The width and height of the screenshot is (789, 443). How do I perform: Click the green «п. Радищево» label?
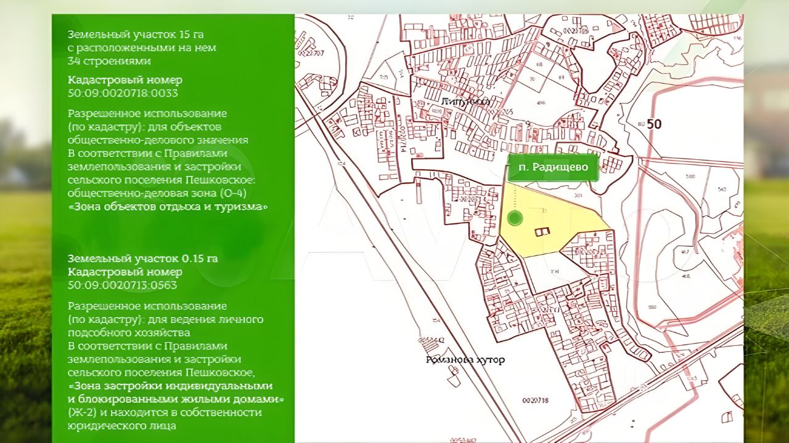(553, 167)
